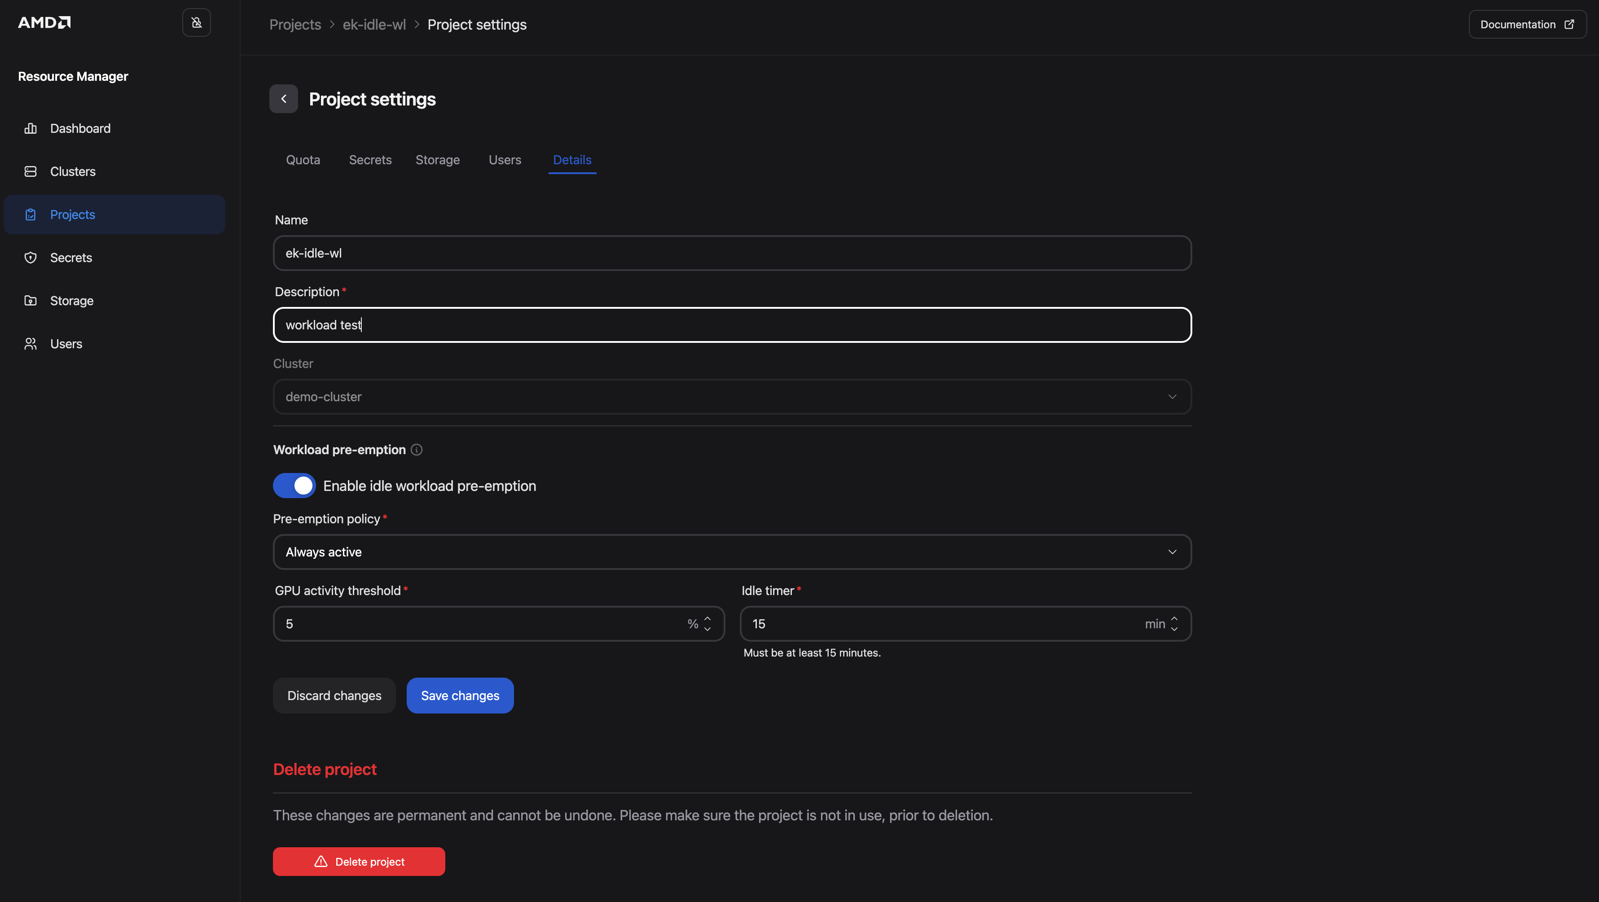
Task: Click the Save changes button
Action: [460, 696]
